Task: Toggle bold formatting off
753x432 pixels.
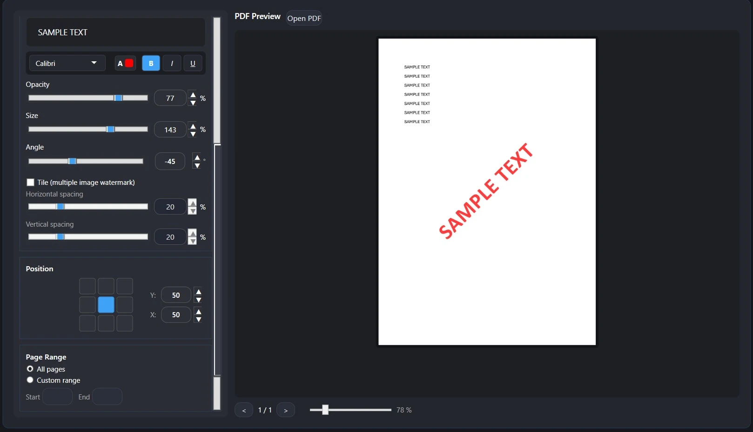Action: click(x=150, y=63)
